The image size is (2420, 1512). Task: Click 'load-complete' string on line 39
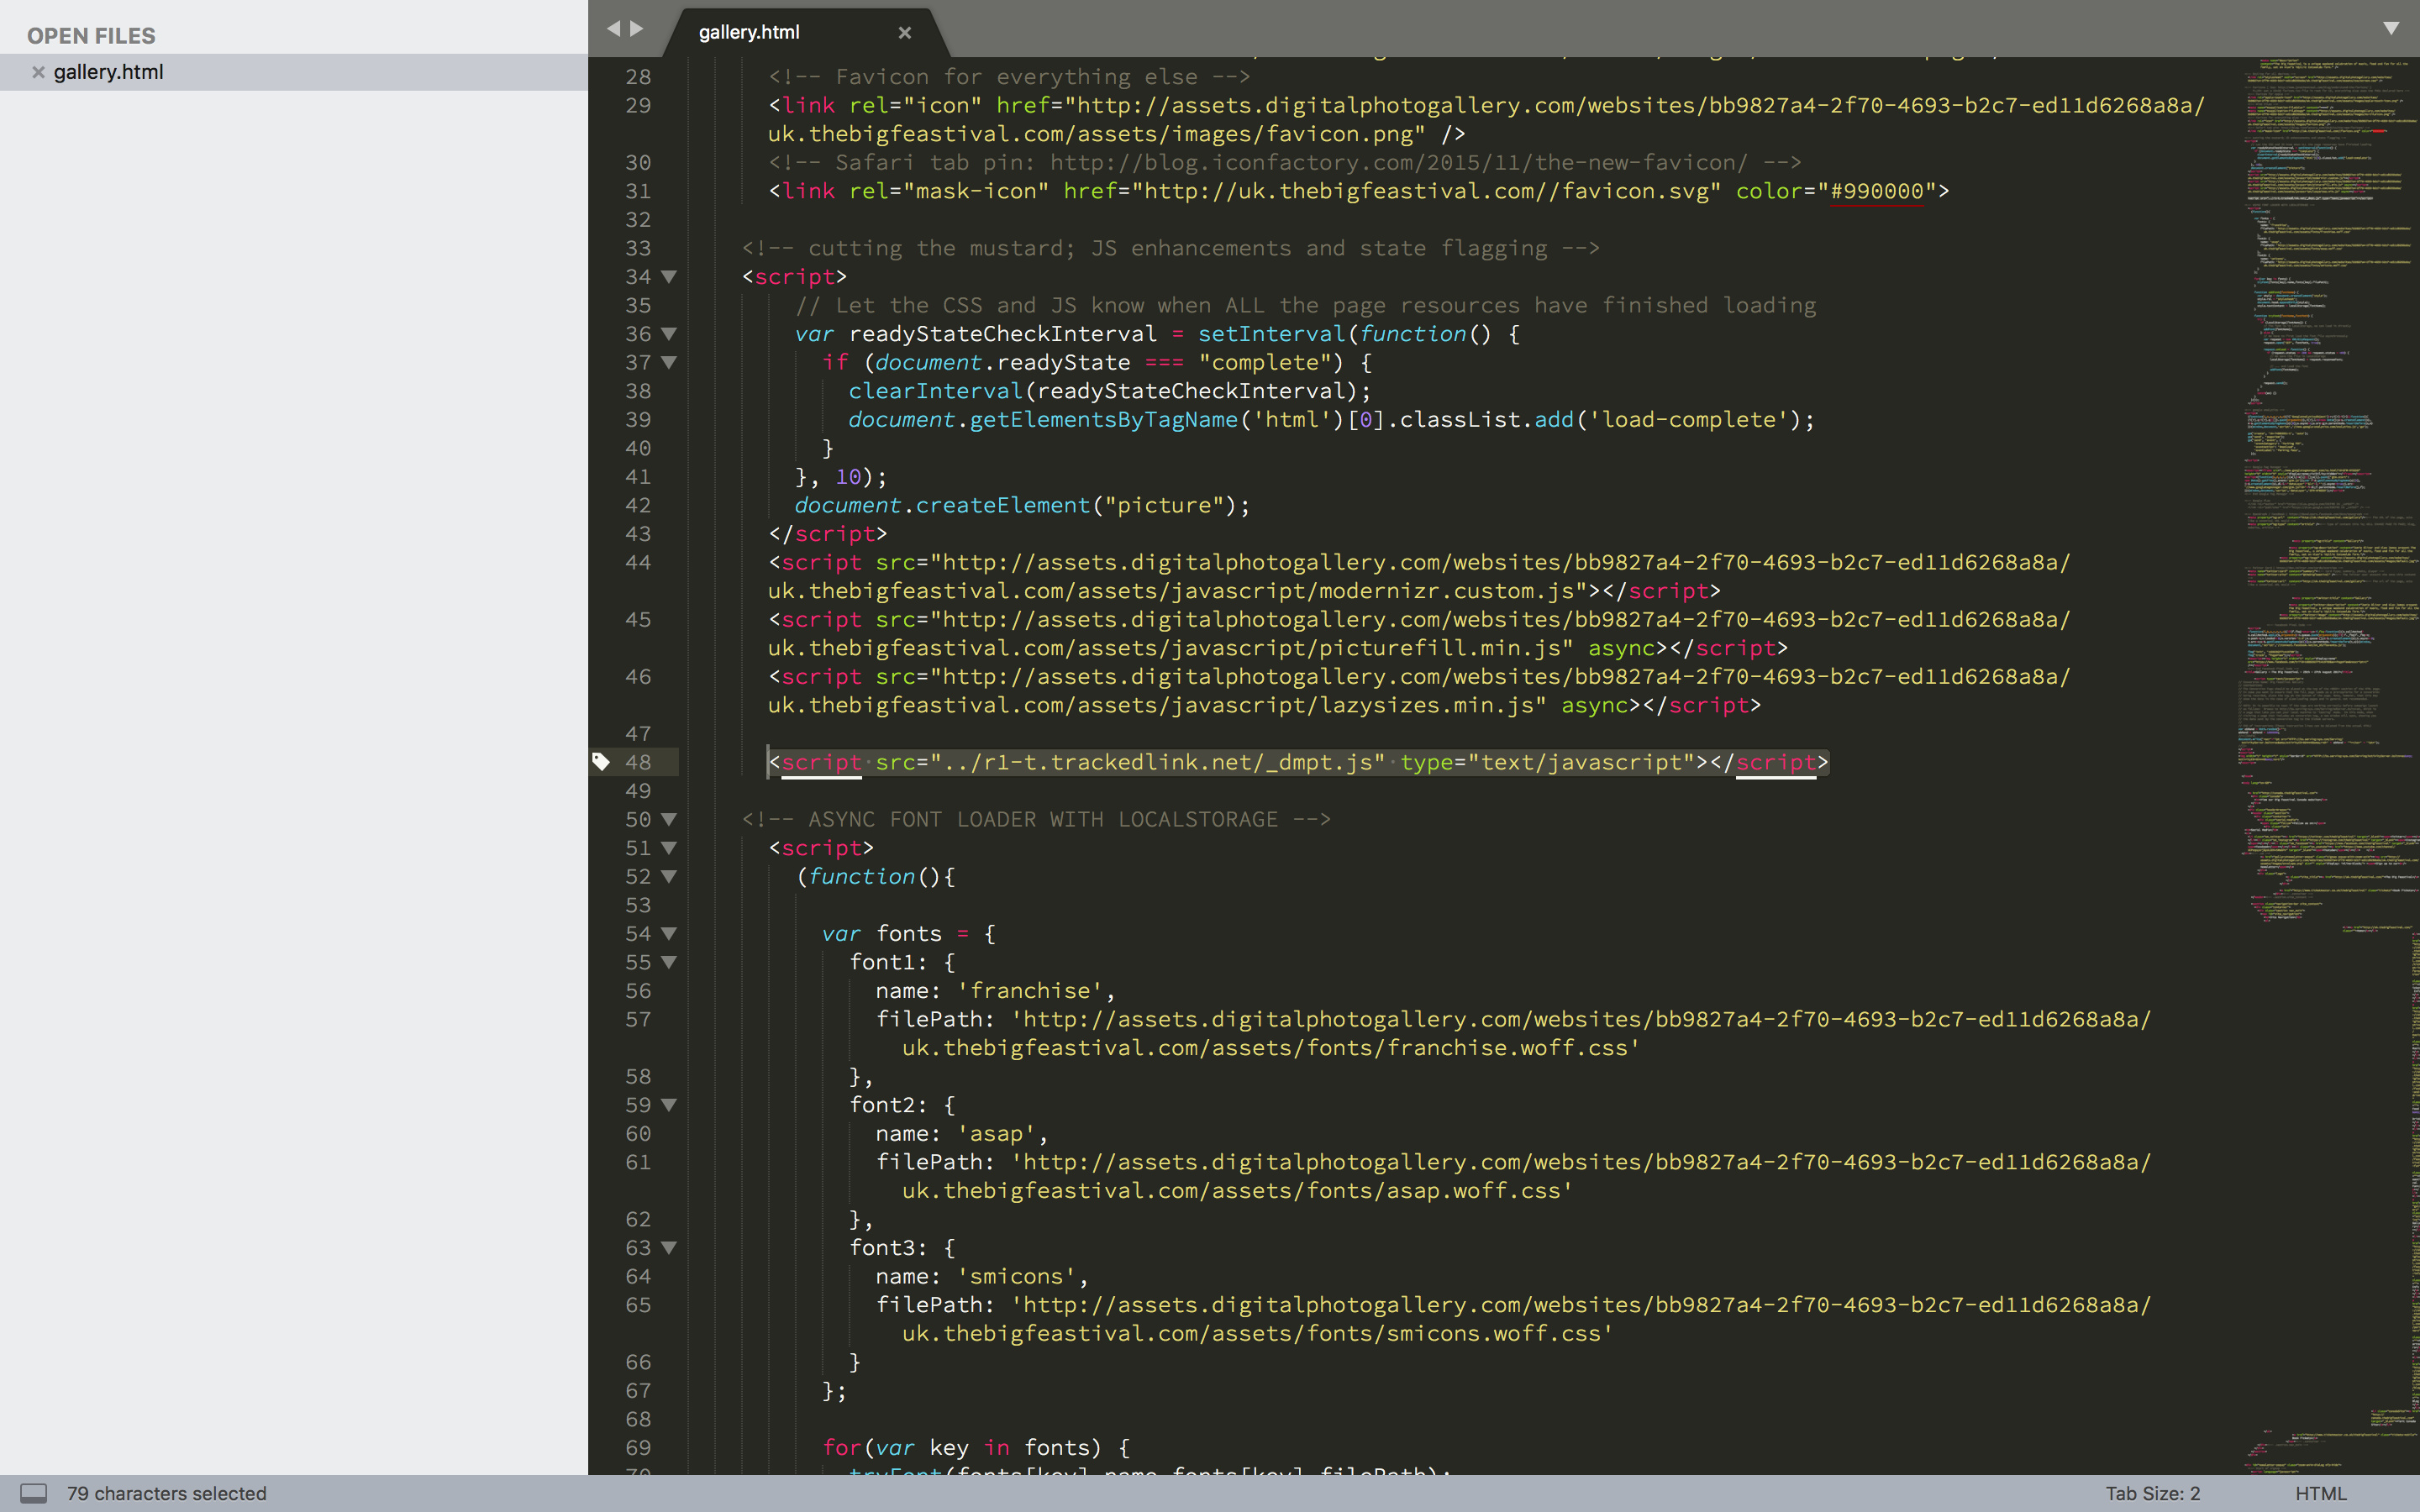tap(1688, 420)
